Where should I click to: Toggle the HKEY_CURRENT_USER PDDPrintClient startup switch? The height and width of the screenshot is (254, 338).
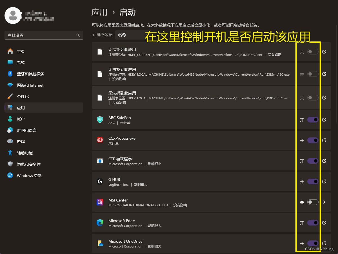(x=313, y=52)
